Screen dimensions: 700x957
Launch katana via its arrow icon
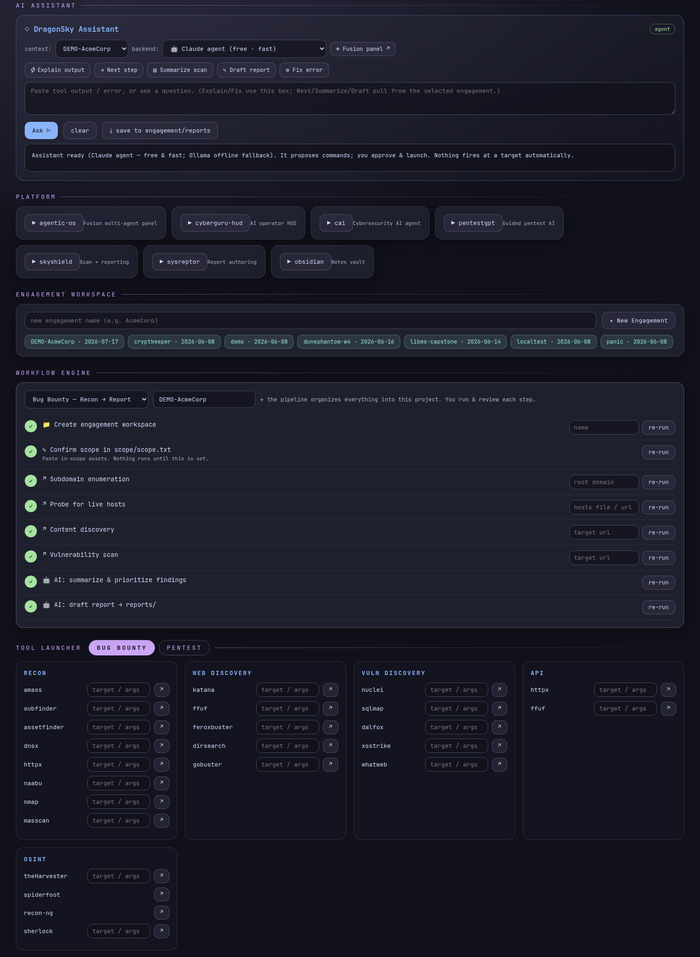pyautogui.click(x=330, y=690)
